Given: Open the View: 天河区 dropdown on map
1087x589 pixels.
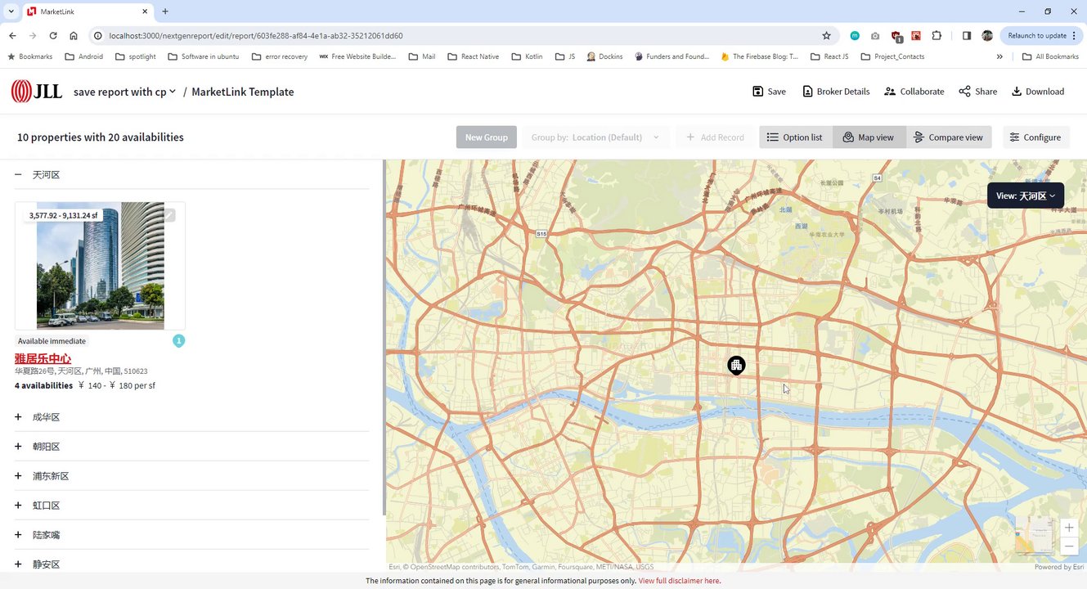Looking at the screenshot, I should [x=1025, y=196].
